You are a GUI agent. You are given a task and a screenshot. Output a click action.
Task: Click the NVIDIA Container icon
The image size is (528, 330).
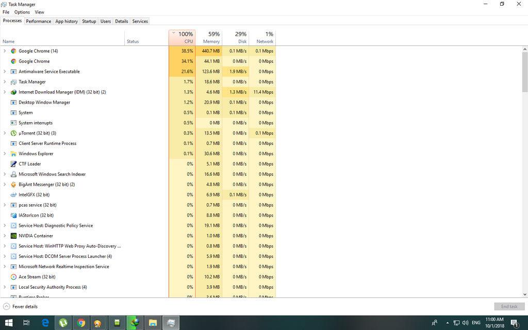(x=13, y=236)
